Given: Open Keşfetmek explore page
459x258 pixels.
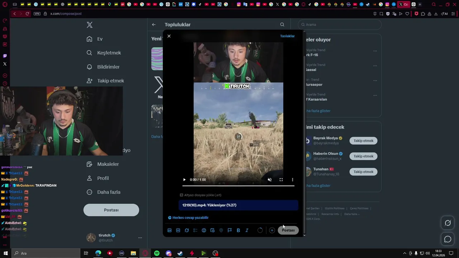Looking at the screenshot, I should click(x=104, y=53).
